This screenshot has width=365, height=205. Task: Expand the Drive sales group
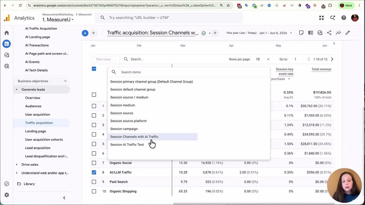coord(17,165)
